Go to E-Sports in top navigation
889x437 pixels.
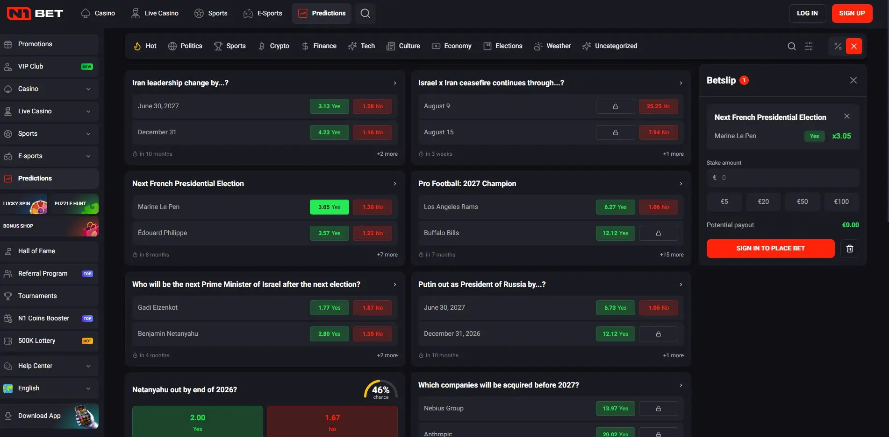tap(263, 13)
